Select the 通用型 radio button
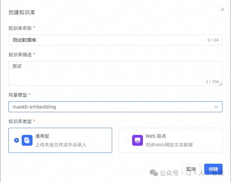The width and height of the screenshot is (231, 182). (17, 140)
